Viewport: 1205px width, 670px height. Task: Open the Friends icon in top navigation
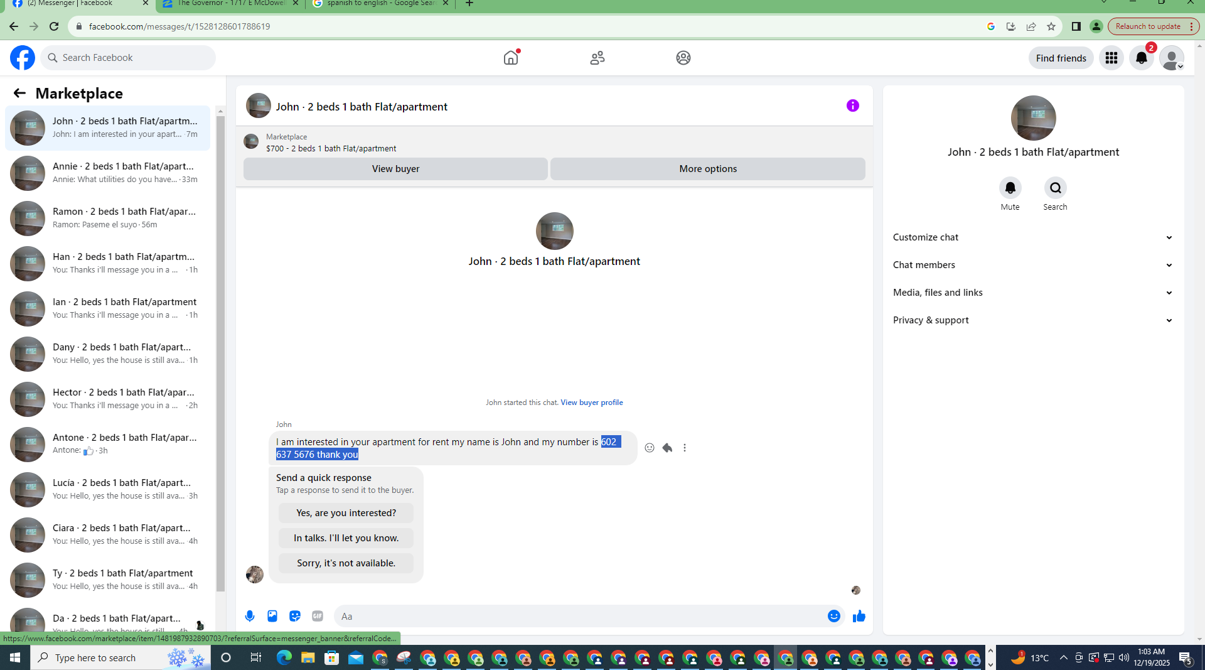[x=597, y=58]
